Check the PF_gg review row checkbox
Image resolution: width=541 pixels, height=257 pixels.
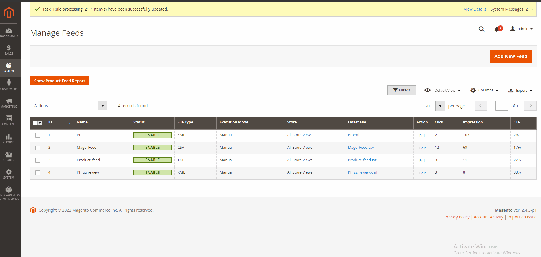[x=38, y=173]
